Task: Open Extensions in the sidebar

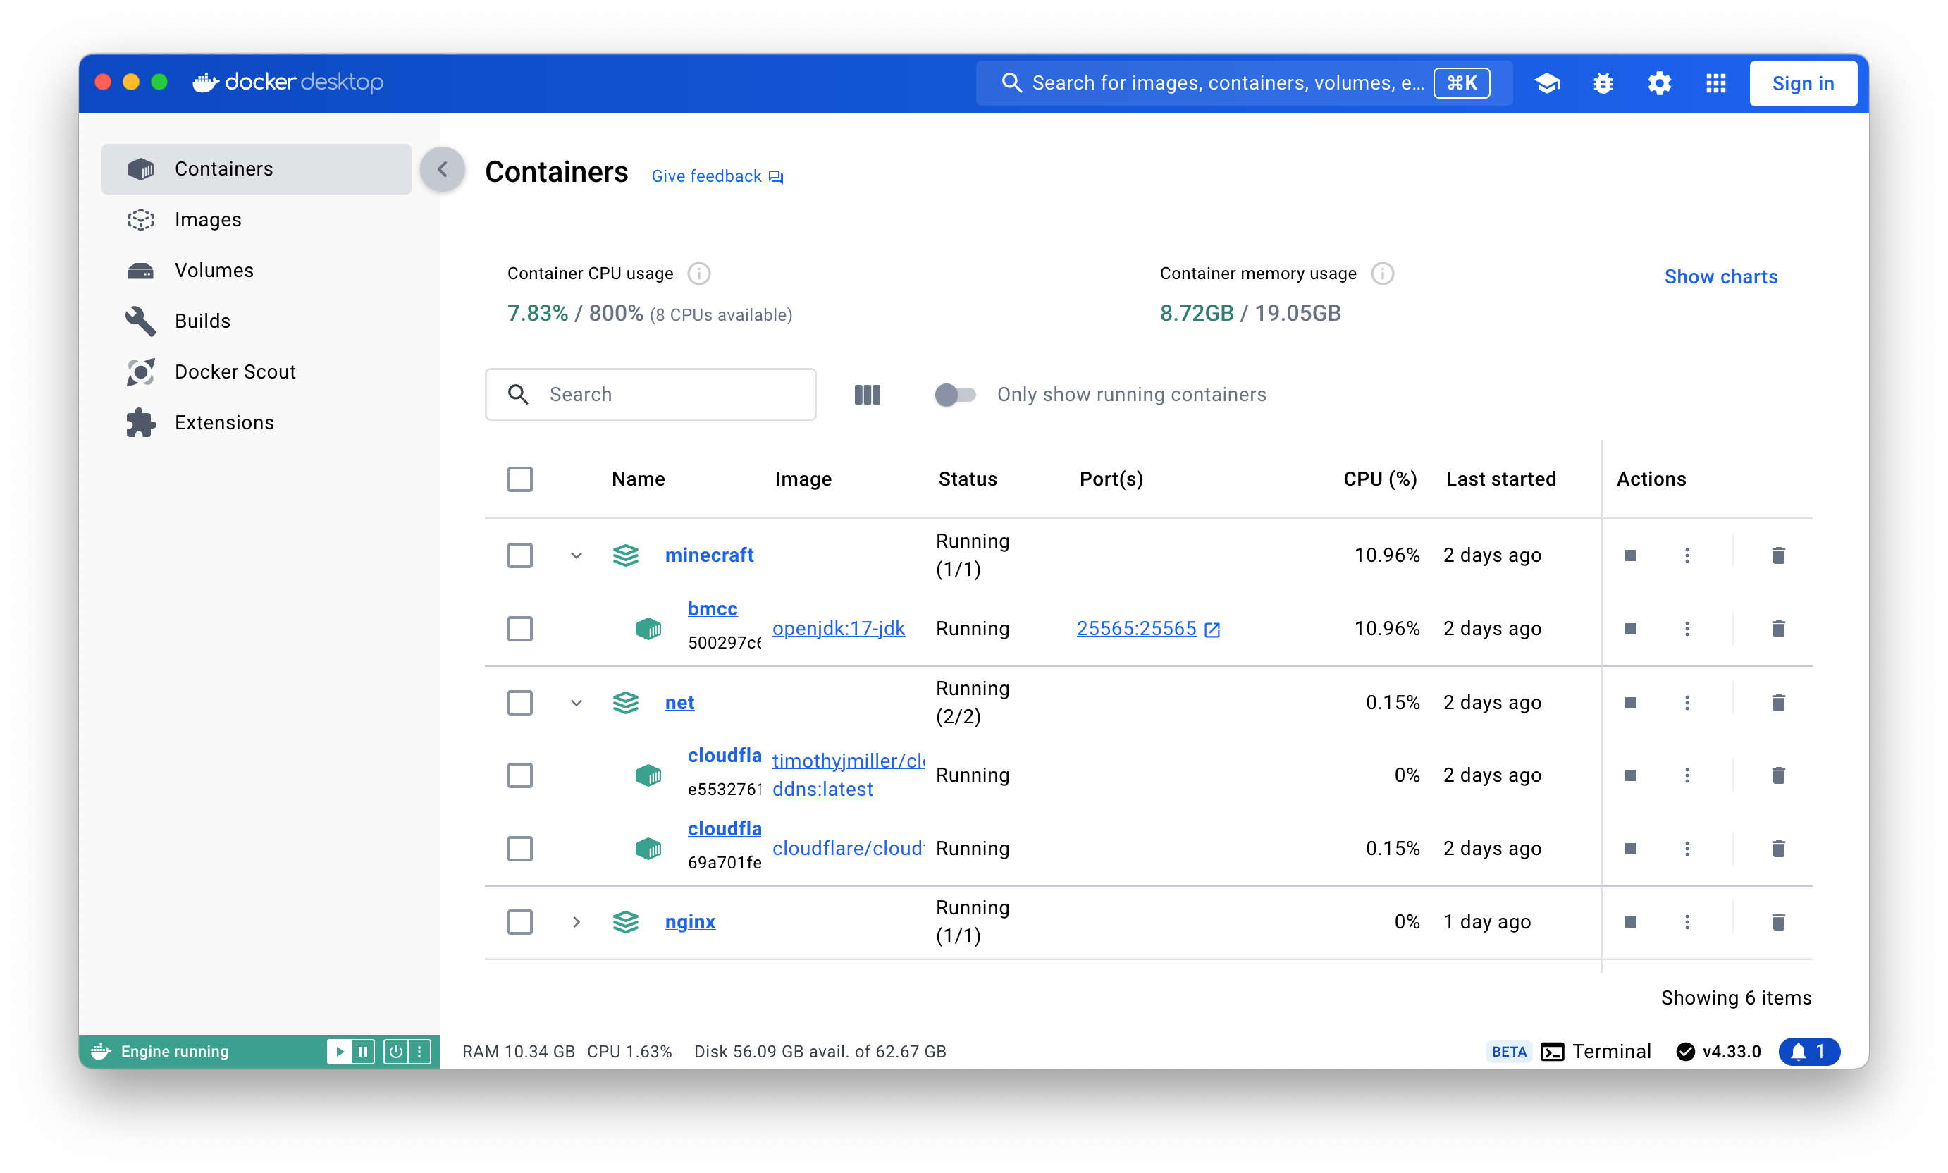Action: click(256, 422)
